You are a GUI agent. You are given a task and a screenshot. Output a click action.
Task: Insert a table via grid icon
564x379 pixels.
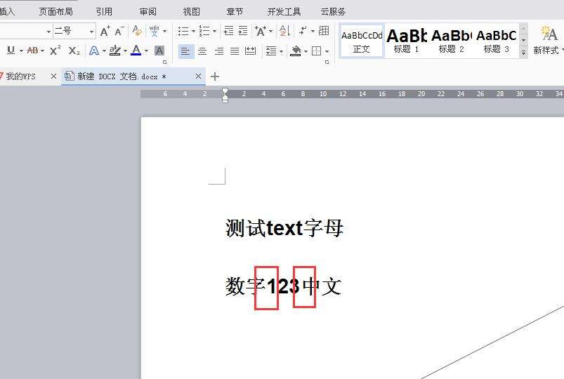(324, 31)
